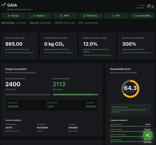Click the Energy Price '$0.07/kWh' value
This screenshot has height=145, width=156.
click(x=42, y=128)
